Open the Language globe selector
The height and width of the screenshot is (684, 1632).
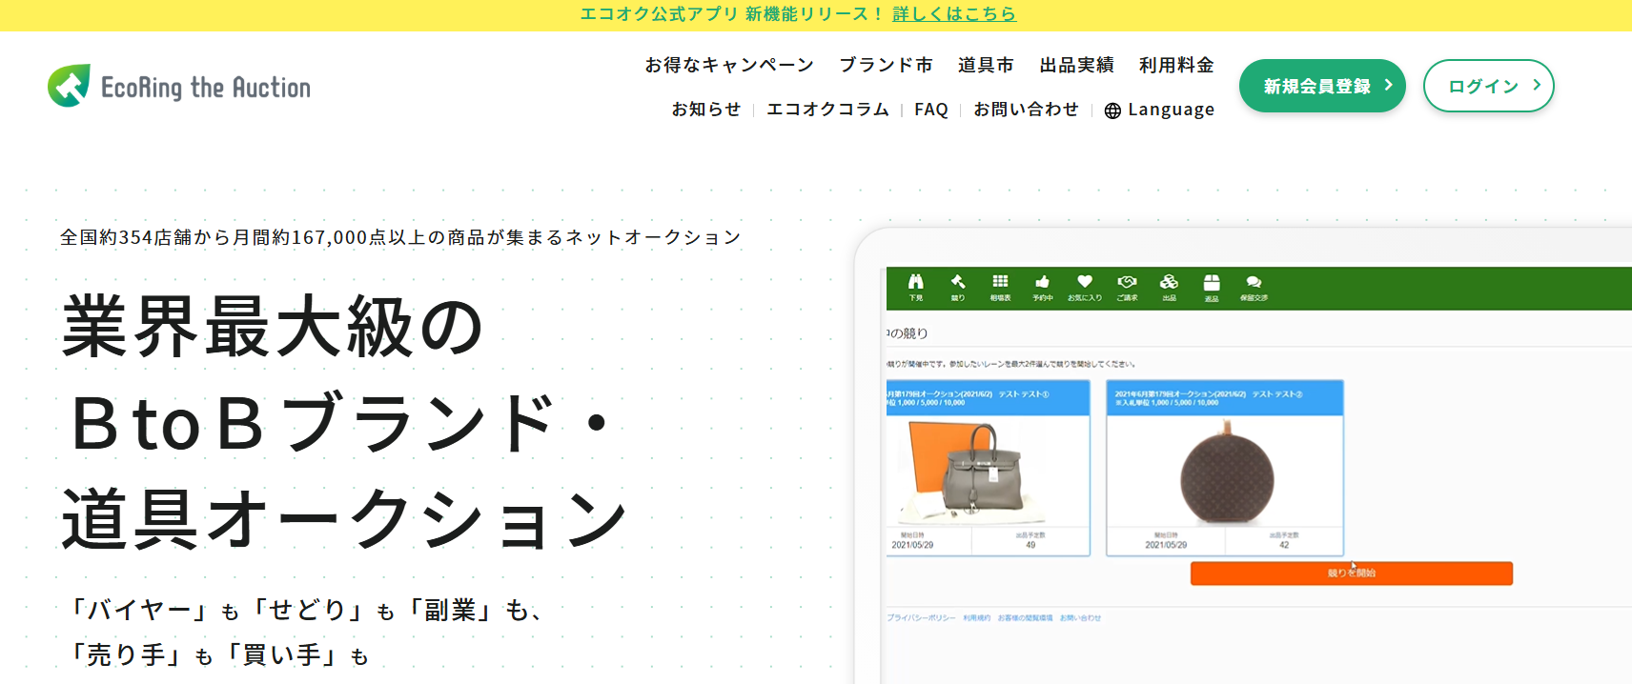[x=1159, y=110]
